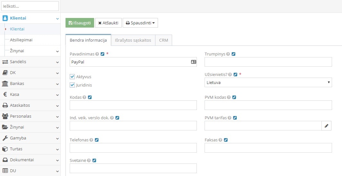Click the edit icon beside Trumpinys label

[x=233, y=54]
